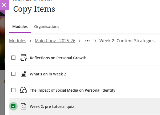This screenshot has height=115, width=160.
Task: Uncheck the Week 2: pre-tutorial quiz checkbox
Action: pos(13,106)
